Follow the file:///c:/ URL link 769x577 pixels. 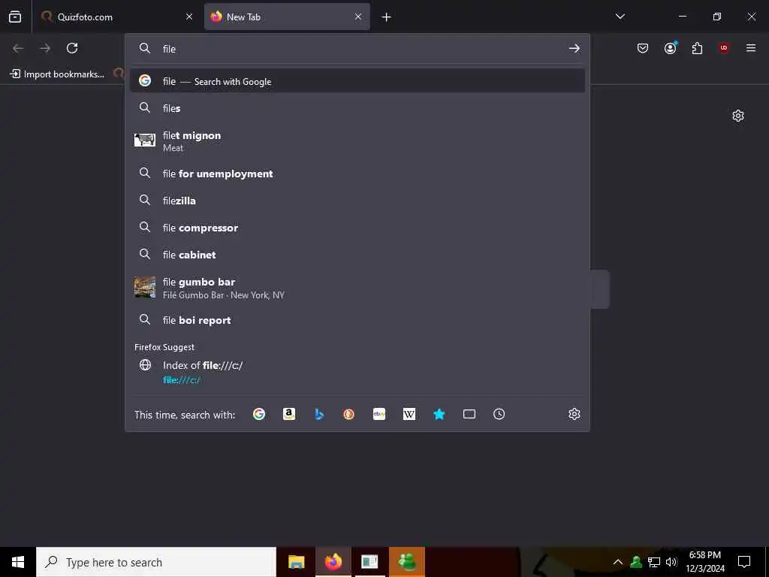(x=182, y=380)
